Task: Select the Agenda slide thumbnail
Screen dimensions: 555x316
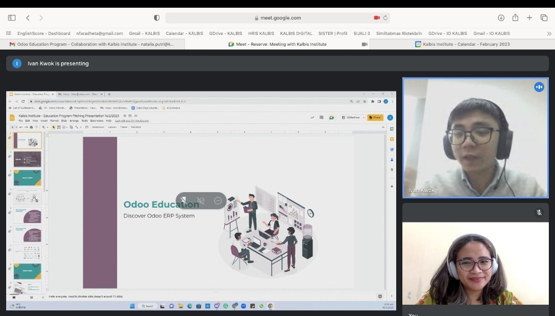Action: 27,159
